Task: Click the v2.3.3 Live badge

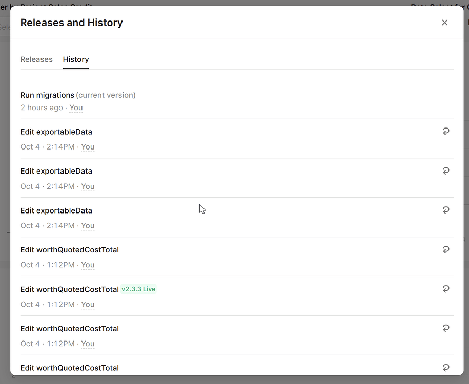Action: point(138,289)
